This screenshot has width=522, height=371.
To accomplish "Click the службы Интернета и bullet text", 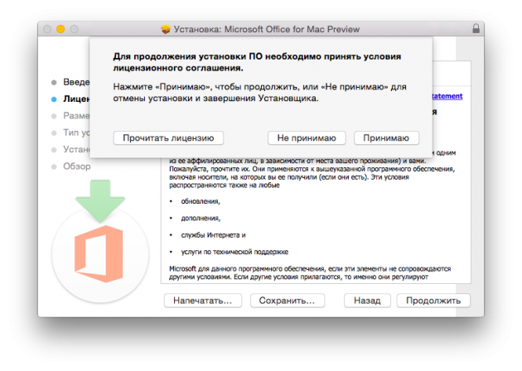I will coord(214,235).
